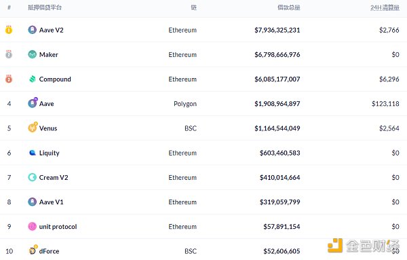Viewport: 407px width, 260px height.
Task: Sort by the 借款总量 column header
Action: pos(289,7)
